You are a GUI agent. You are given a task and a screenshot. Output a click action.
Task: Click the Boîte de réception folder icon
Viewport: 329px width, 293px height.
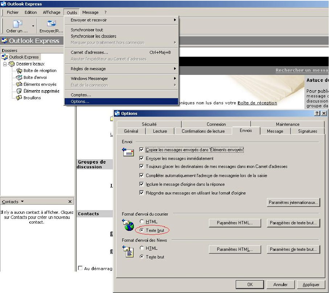[x=19, y=71]
